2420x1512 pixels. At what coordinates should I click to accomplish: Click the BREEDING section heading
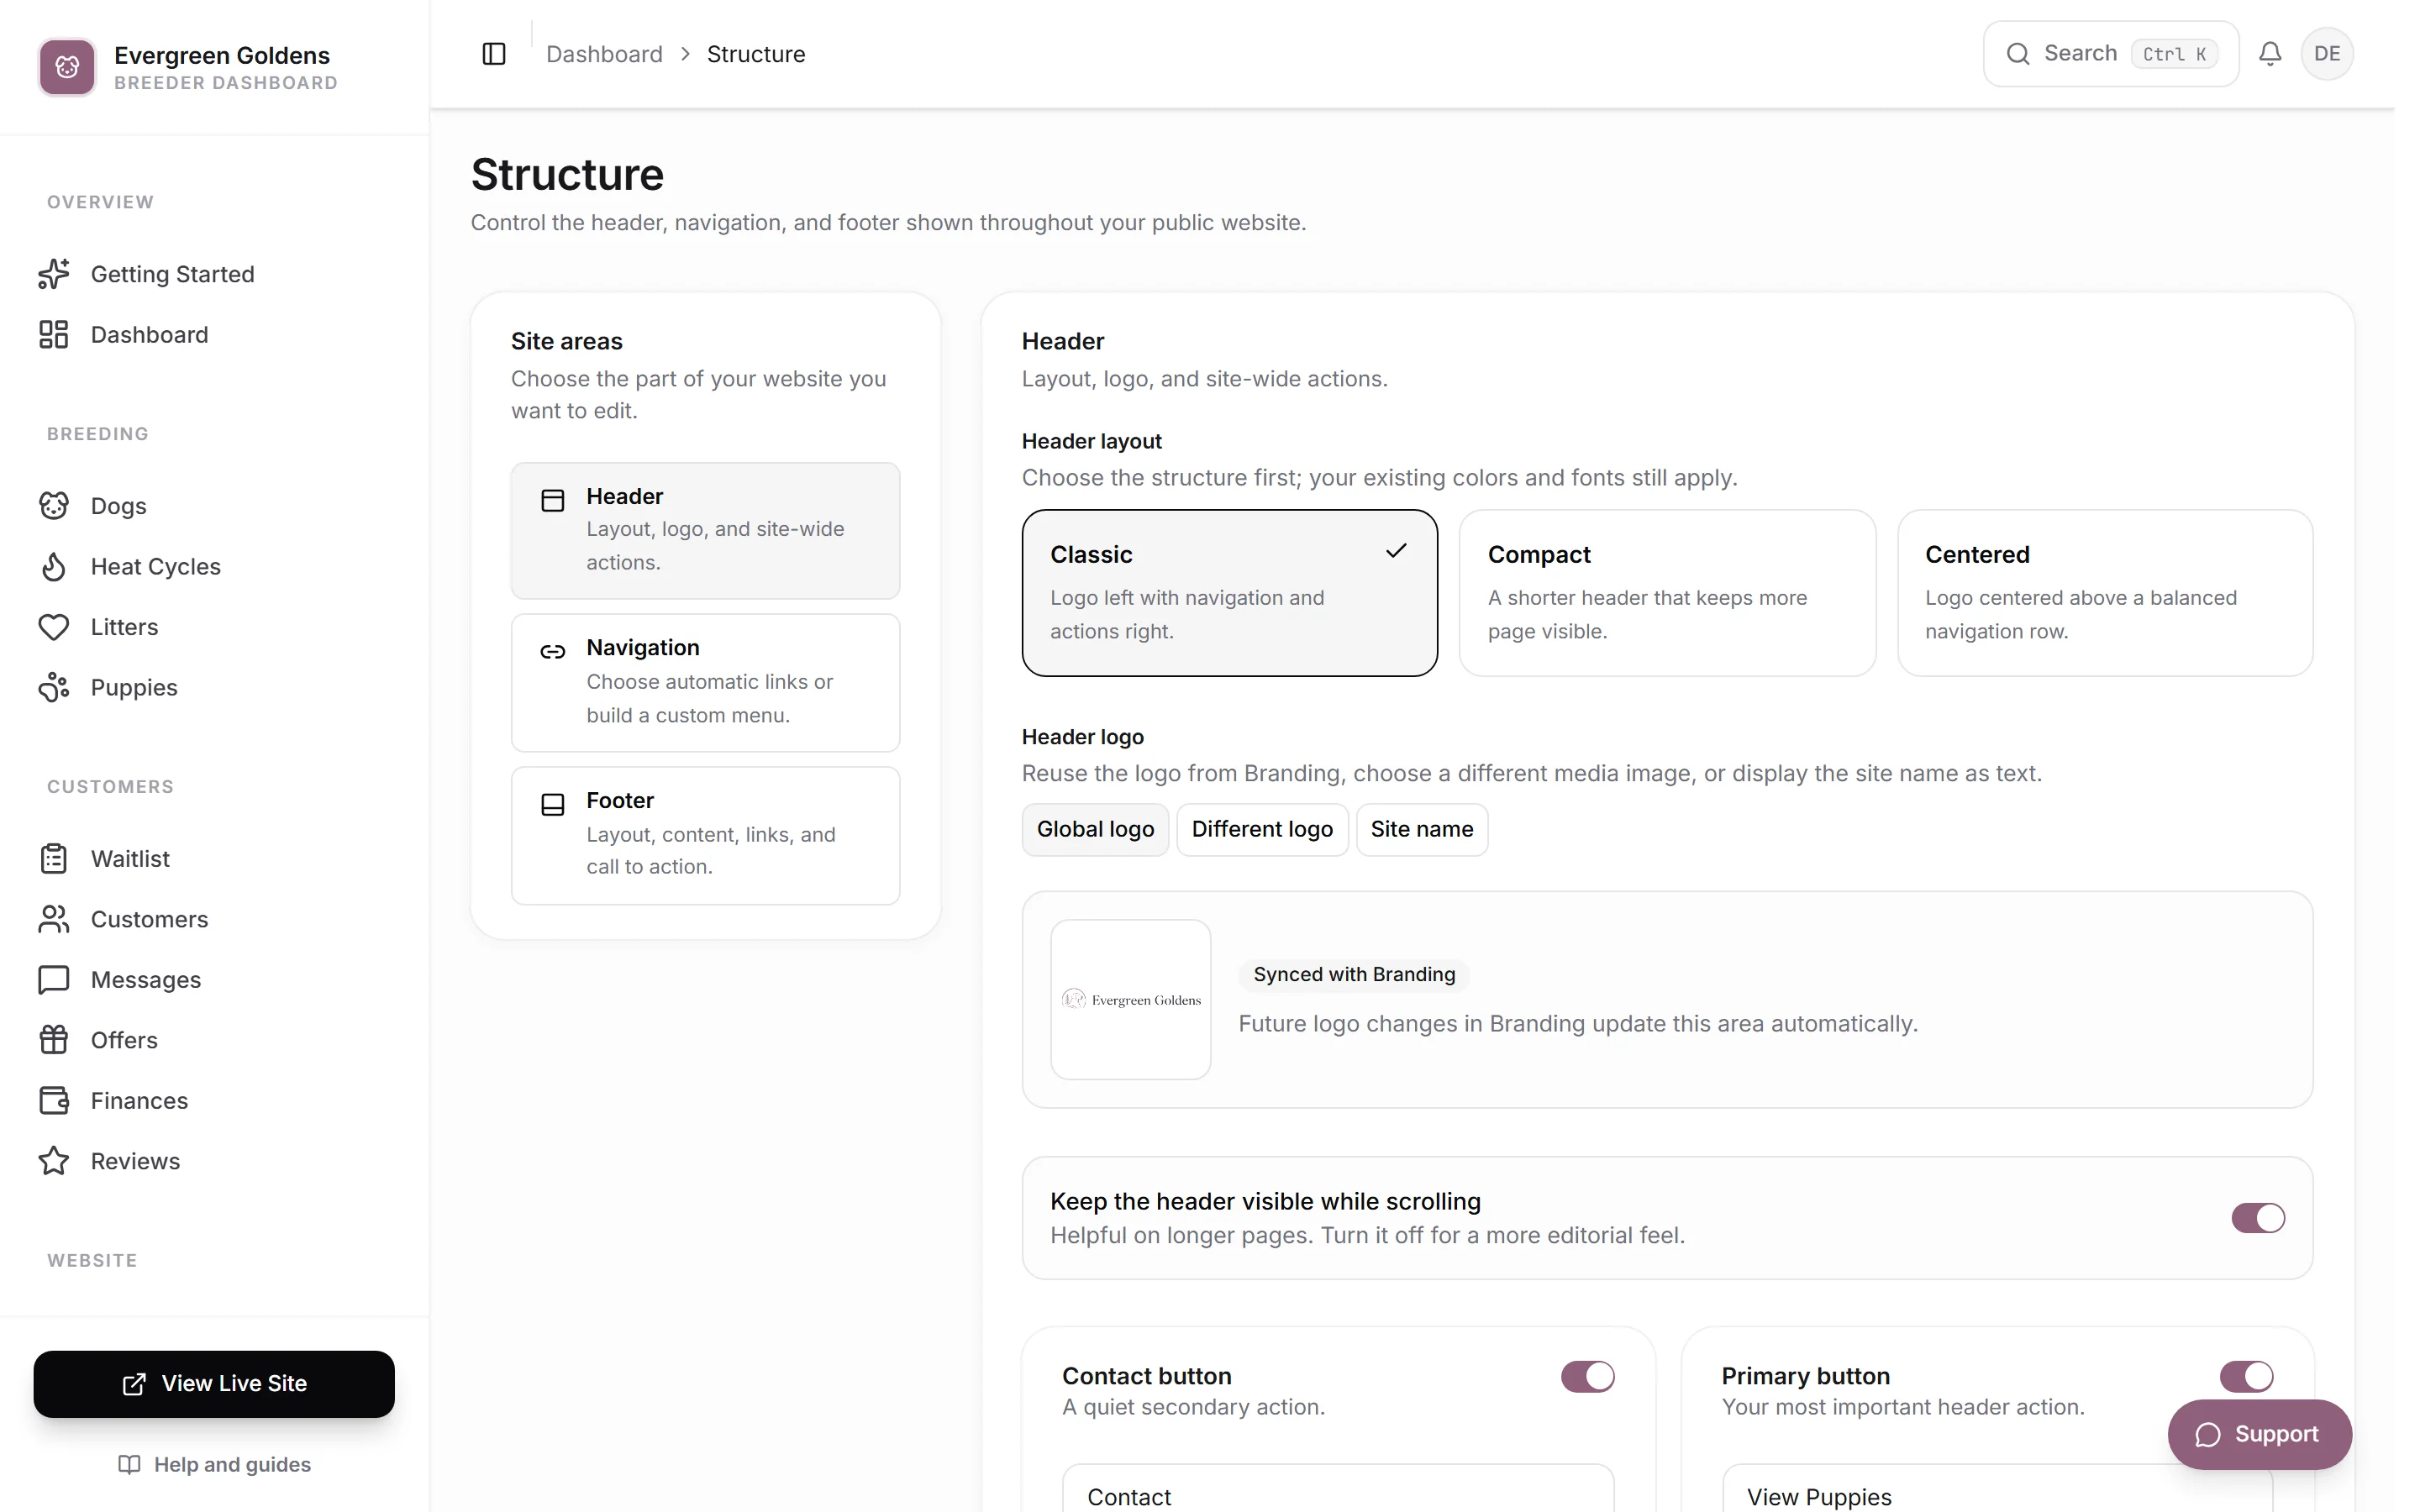click(98, 434)
